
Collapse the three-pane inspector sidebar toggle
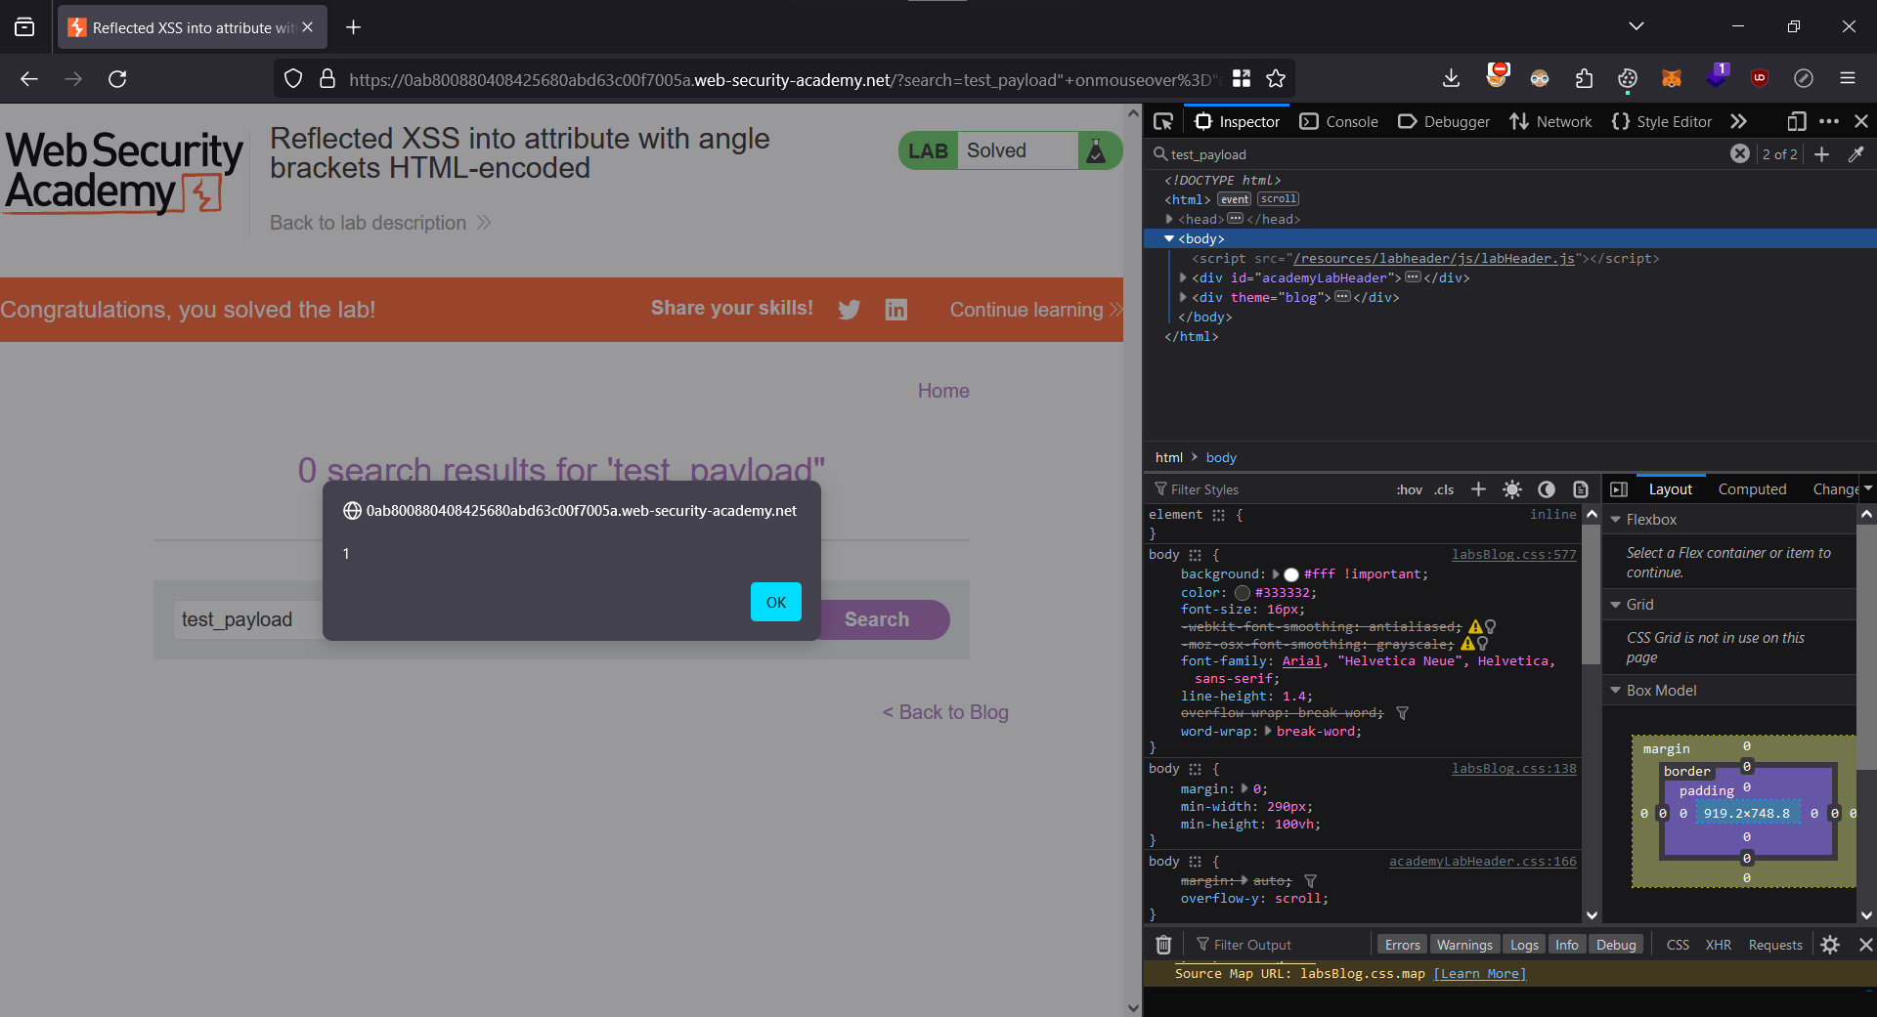[1619, 489]
